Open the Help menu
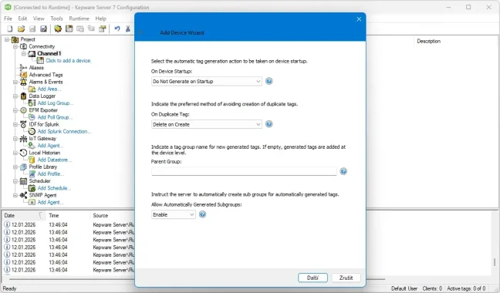 click(x=100, y=19)
